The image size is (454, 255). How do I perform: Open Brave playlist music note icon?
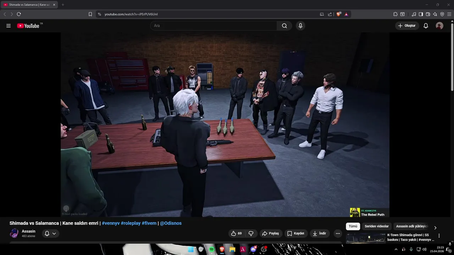[x=414, y=14]
